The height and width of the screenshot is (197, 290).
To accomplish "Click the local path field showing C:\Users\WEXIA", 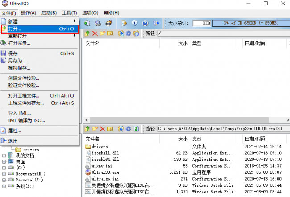I will point(224,129).
